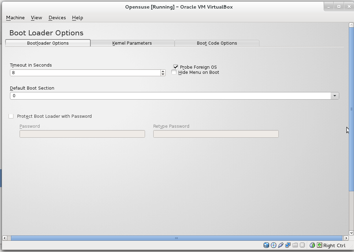Enable the Hide Menu on Boot checkbox

(174, 72)
